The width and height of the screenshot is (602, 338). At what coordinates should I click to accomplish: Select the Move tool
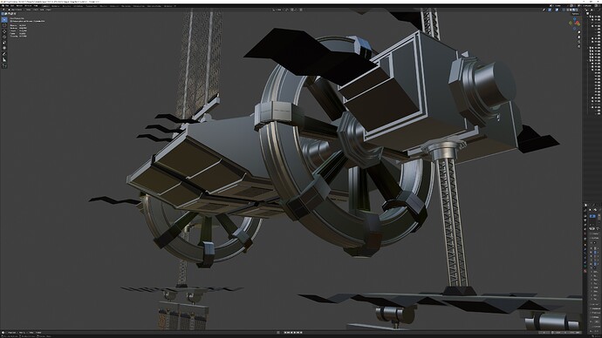point(4,32)
